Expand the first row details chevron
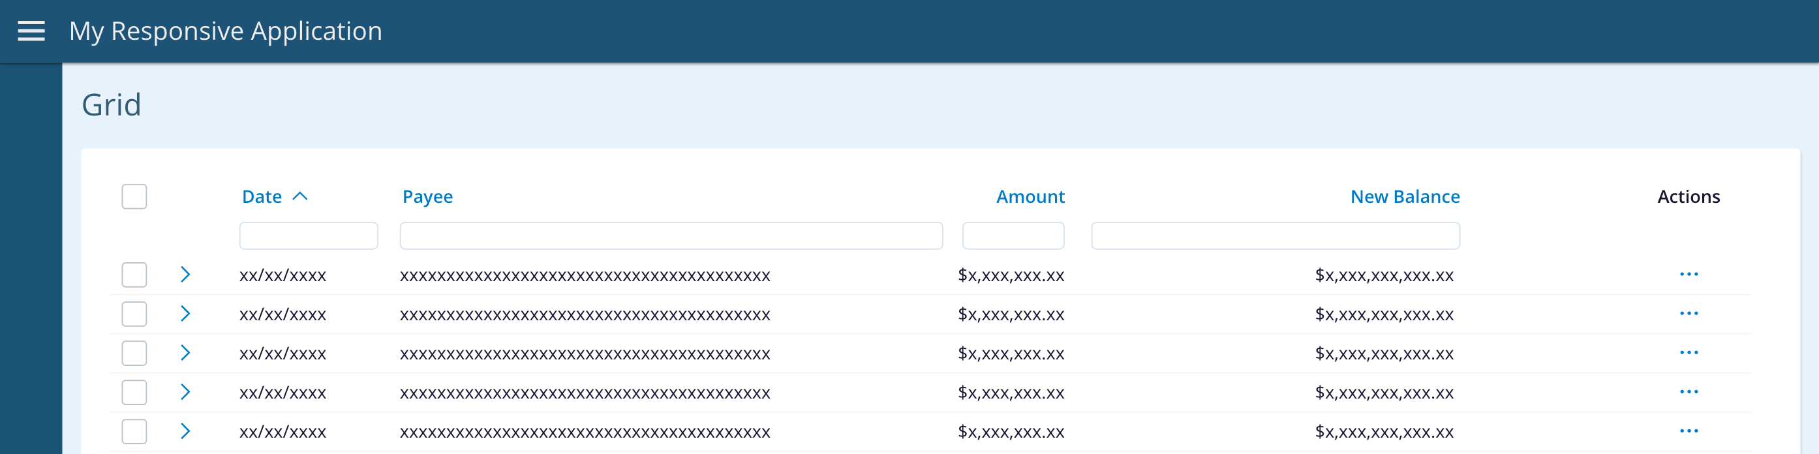 pos(185,275)
